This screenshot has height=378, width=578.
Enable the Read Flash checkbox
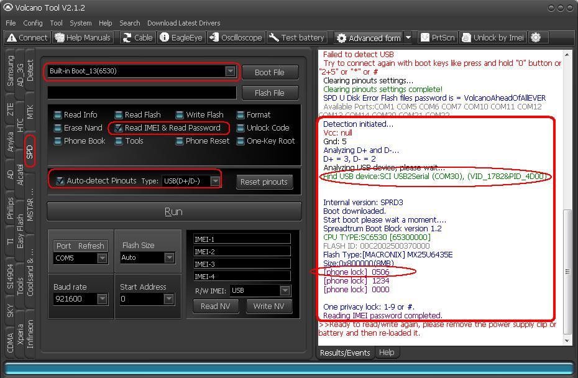(119, 115)
